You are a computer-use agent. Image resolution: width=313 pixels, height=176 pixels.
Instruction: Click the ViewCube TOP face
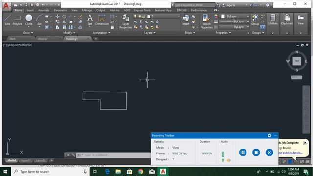(297, 61)
